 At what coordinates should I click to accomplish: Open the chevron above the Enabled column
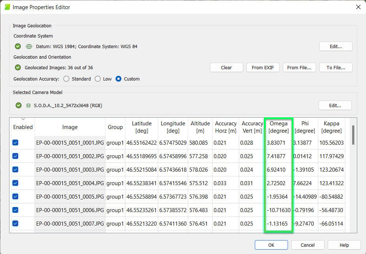pos(23,119)
